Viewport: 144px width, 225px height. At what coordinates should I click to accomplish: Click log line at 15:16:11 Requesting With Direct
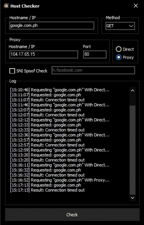coord(60,165)
